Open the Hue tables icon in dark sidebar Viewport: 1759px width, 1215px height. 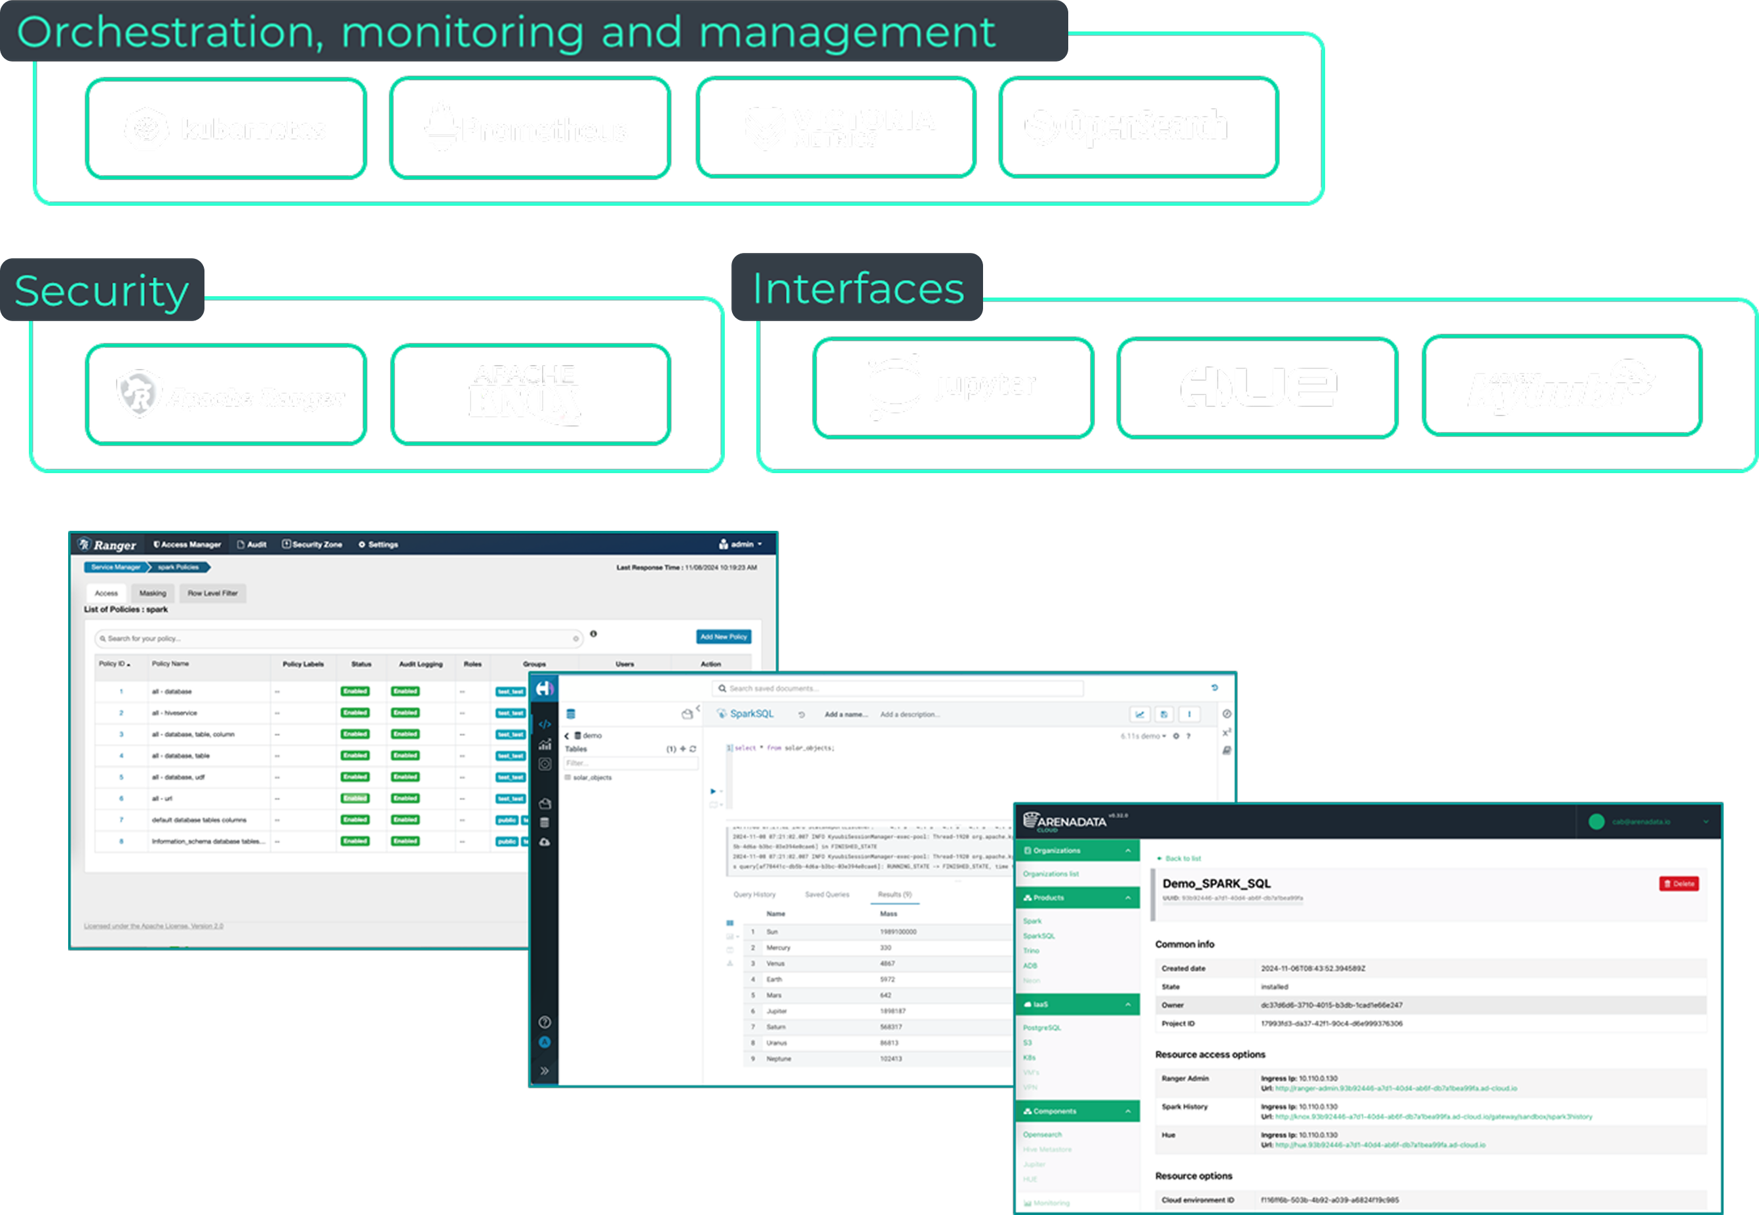click(x=545, y=822)
